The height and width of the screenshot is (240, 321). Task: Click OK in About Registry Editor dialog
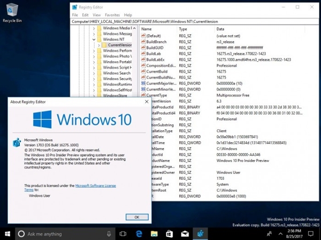(137, 217)
